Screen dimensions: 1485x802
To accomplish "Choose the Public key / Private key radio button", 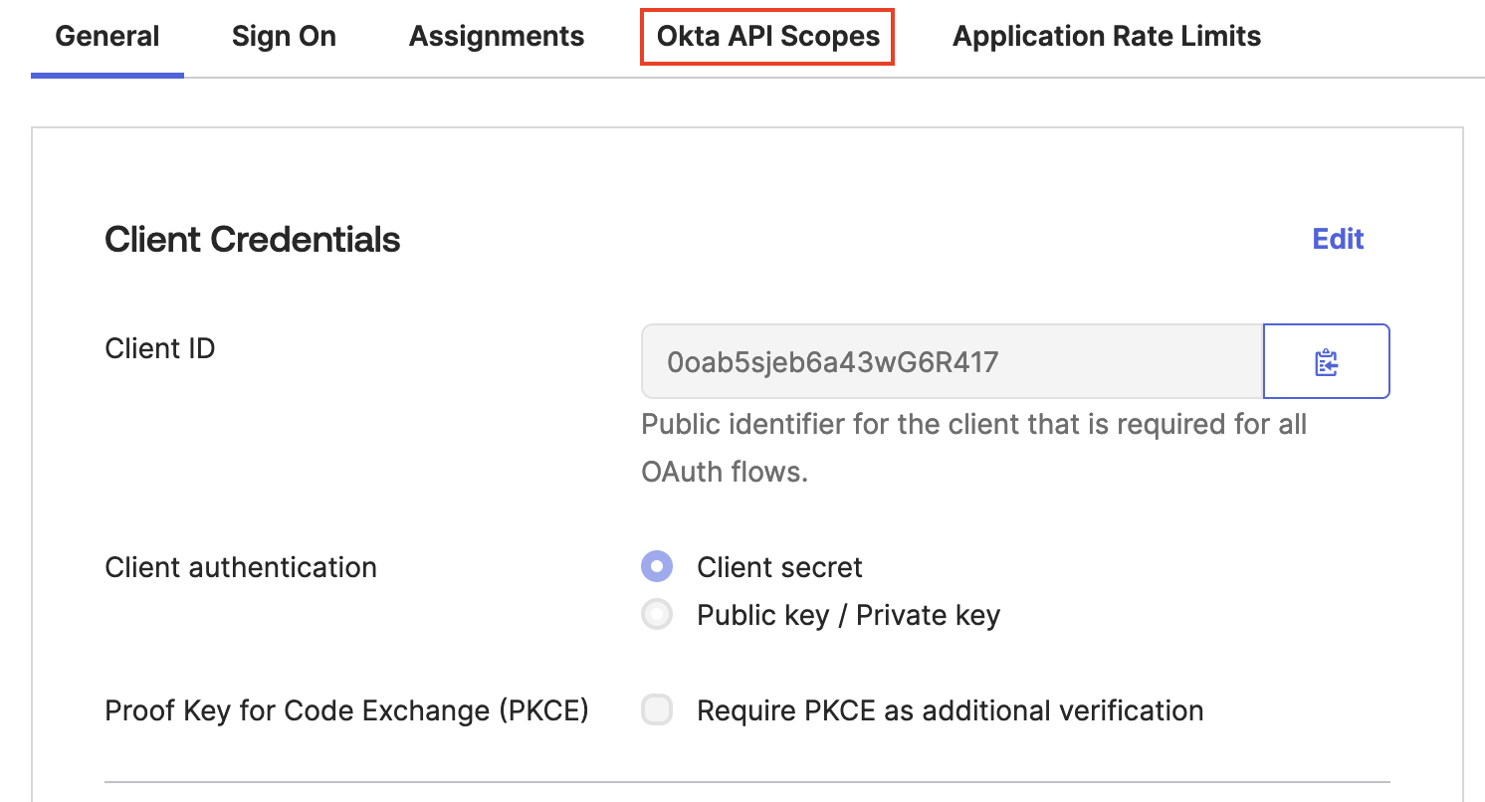I will tap(657, 615).
